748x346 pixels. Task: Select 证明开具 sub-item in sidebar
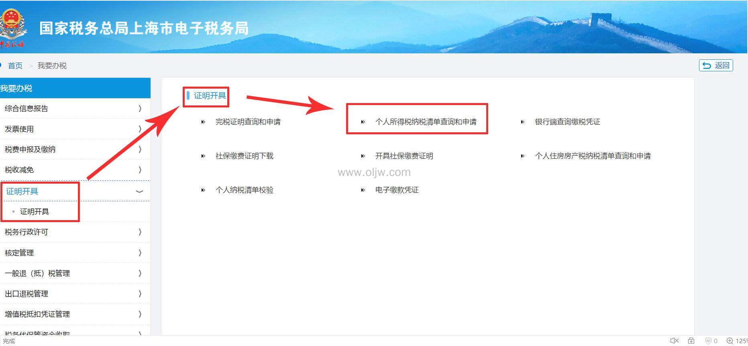pyautogui.click(x=35, y=212)
